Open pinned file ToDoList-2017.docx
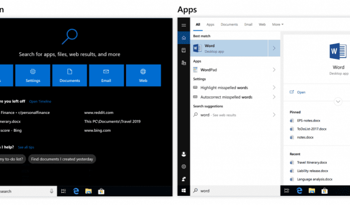Screen dimensions: 350x205 click(x=311, y=129)
